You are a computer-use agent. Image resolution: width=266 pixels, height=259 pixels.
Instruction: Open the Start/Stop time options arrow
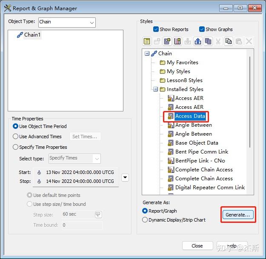125,177
